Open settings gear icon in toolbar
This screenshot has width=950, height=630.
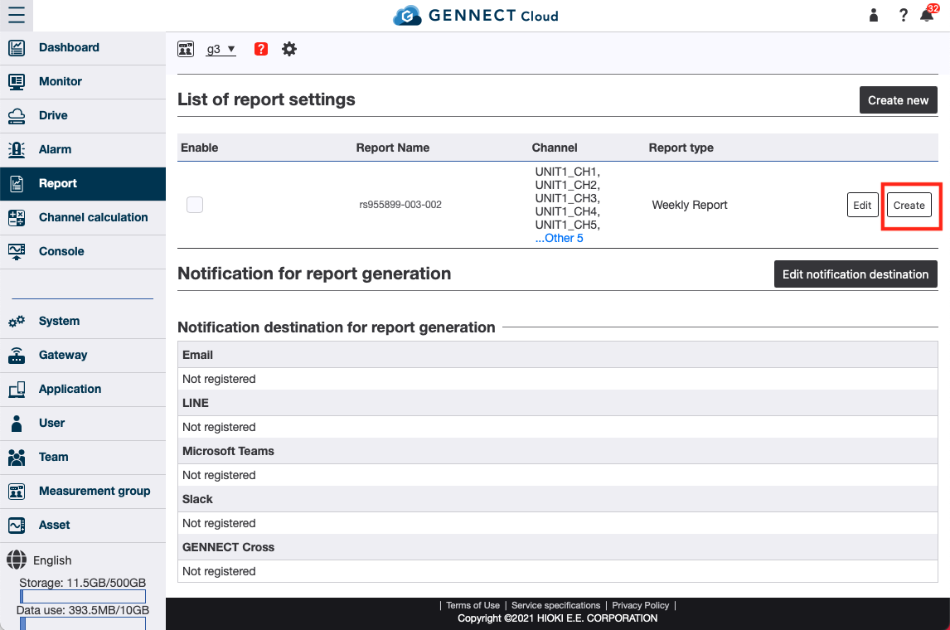(289, 49)
